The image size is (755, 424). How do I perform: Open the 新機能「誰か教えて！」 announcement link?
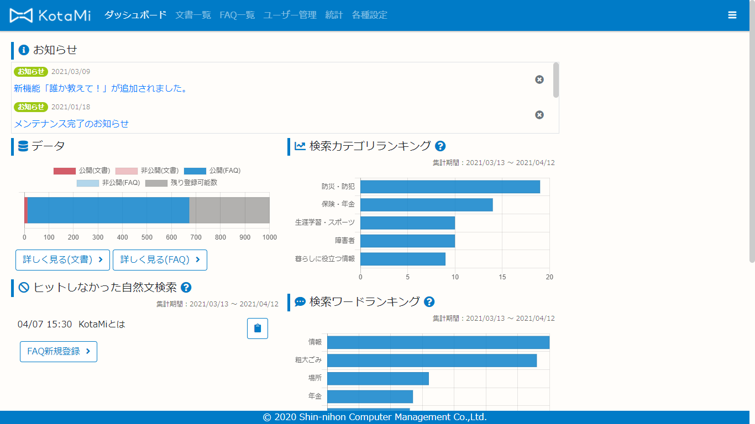point(101,88)
